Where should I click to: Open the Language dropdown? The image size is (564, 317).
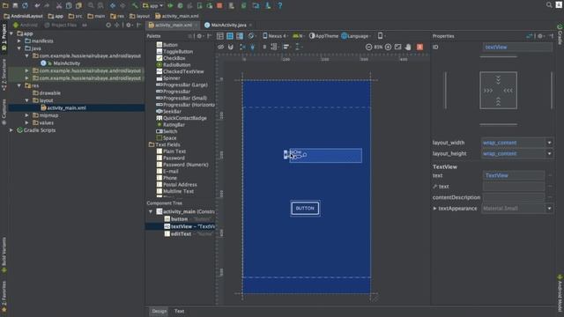pos(356,36)
